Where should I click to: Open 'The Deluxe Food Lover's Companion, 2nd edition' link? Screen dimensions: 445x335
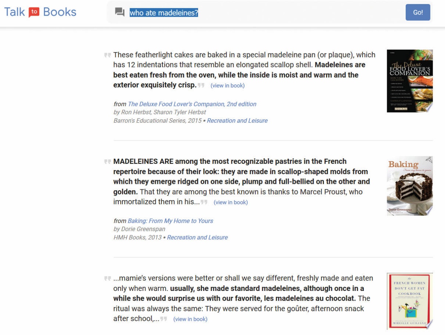click(192, 104)
